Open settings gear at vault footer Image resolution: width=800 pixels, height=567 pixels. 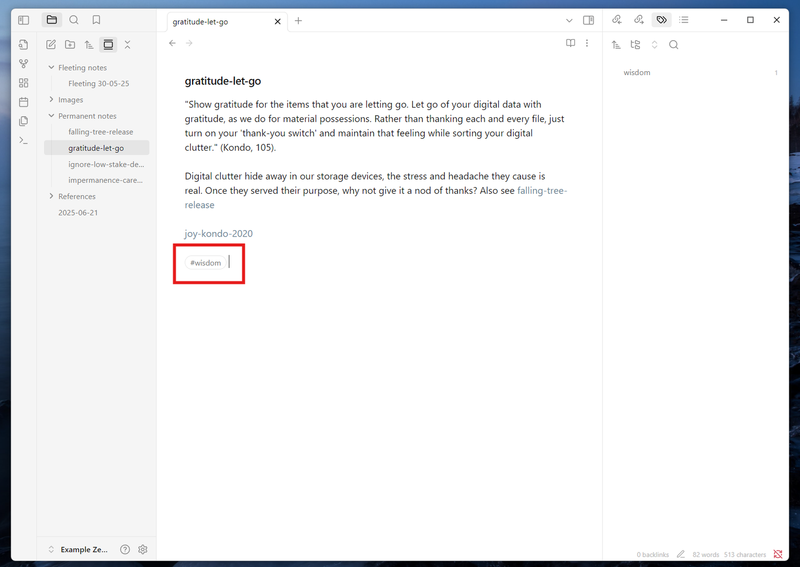[143, 550]
